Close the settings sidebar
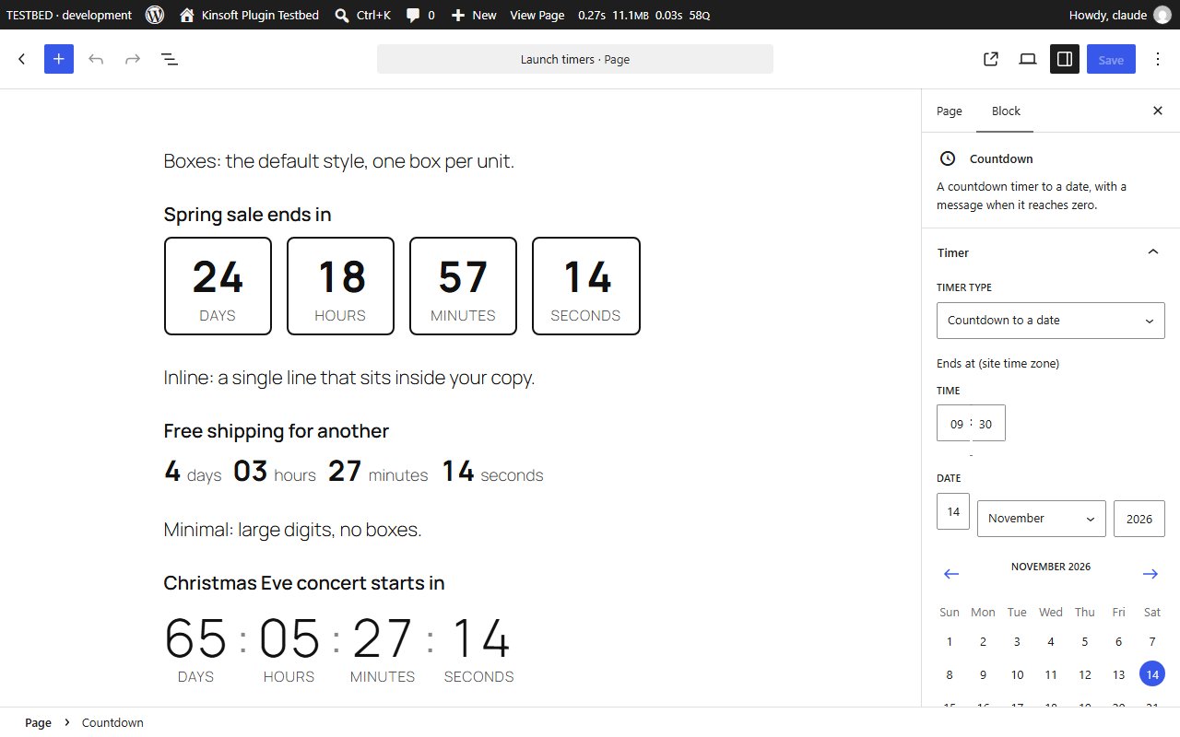Viewport: 1180px width, 737px height. (1158, 111)
